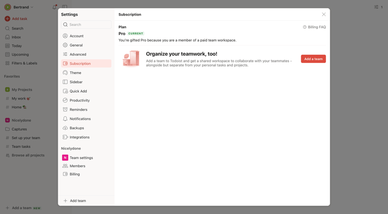
Task: Open the My work project
Action: coord(18,98)
